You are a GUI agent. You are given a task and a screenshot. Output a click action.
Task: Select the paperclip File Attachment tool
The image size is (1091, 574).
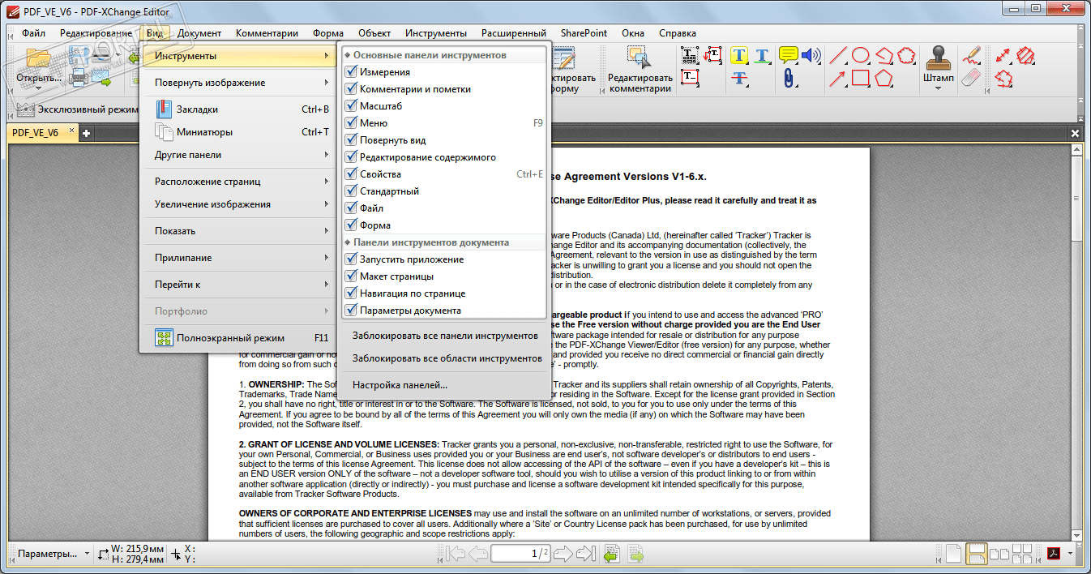click(x=788, y=78)
